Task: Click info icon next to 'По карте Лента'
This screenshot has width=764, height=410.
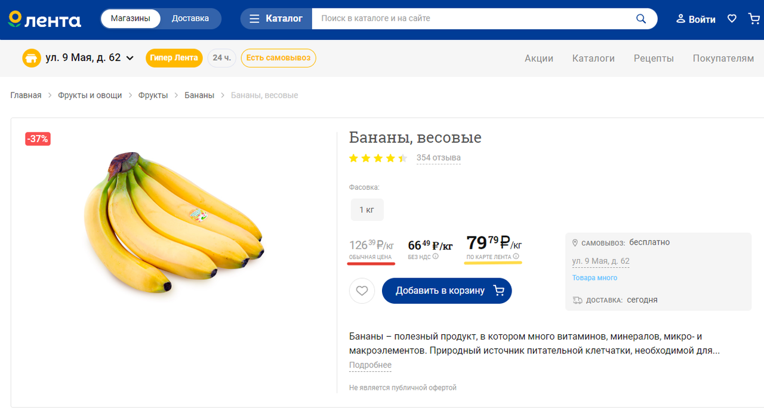Action: (x=516, y=257)
